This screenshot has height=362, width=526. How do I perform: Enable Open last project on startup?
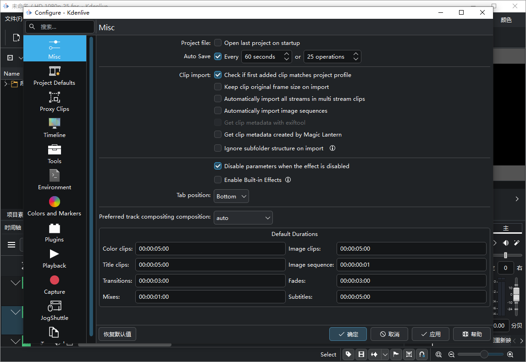(218, 43)
